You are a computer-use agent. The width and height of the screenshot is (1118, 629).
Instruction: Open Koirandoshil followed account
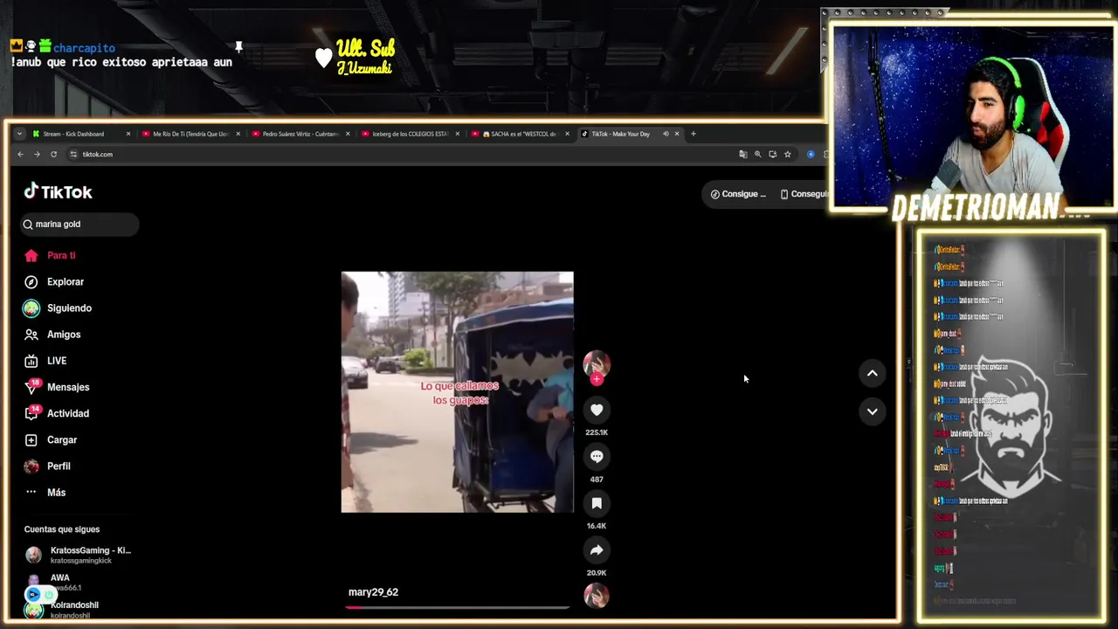pos(63,609)
